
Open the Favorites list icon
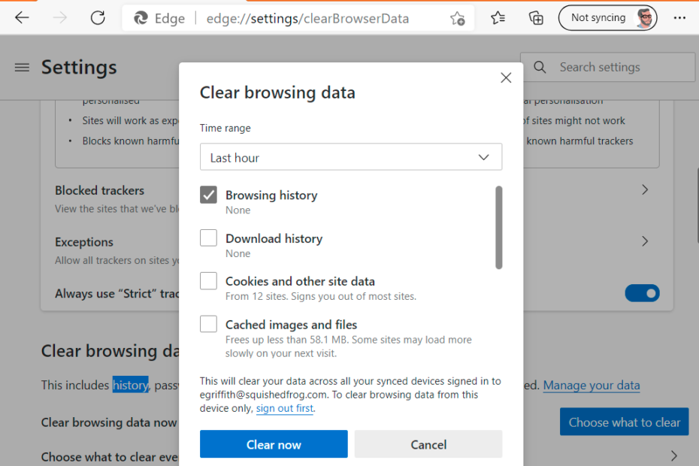pos(498,18)
